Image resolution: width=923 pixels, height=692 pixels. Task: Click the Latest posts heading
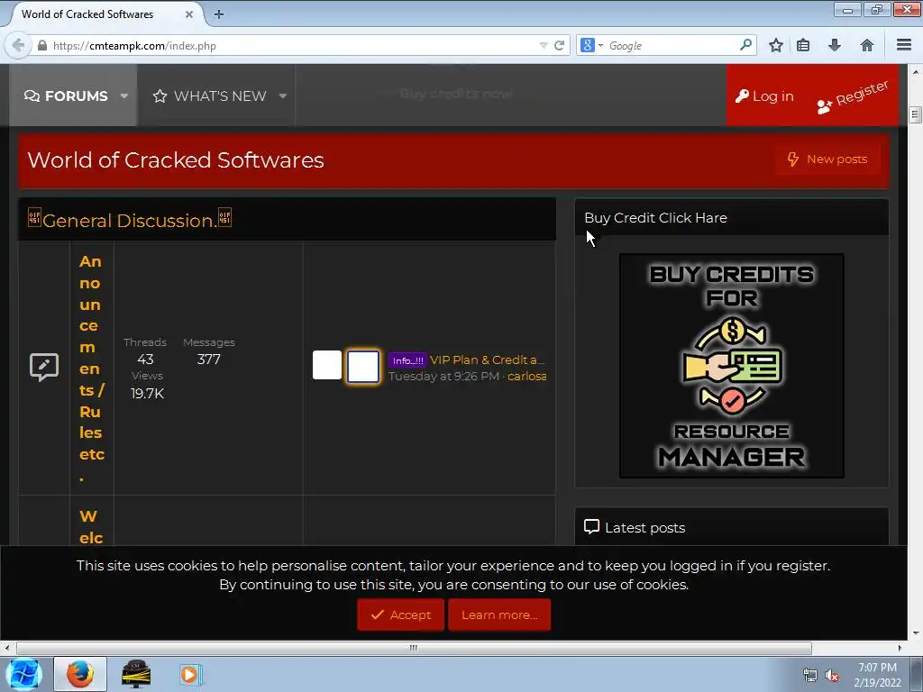645,528
